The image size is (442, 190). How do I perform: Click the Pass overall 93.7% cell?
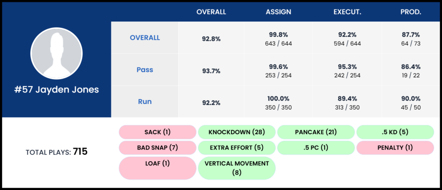pyautogui.click(x=211, y=70)
